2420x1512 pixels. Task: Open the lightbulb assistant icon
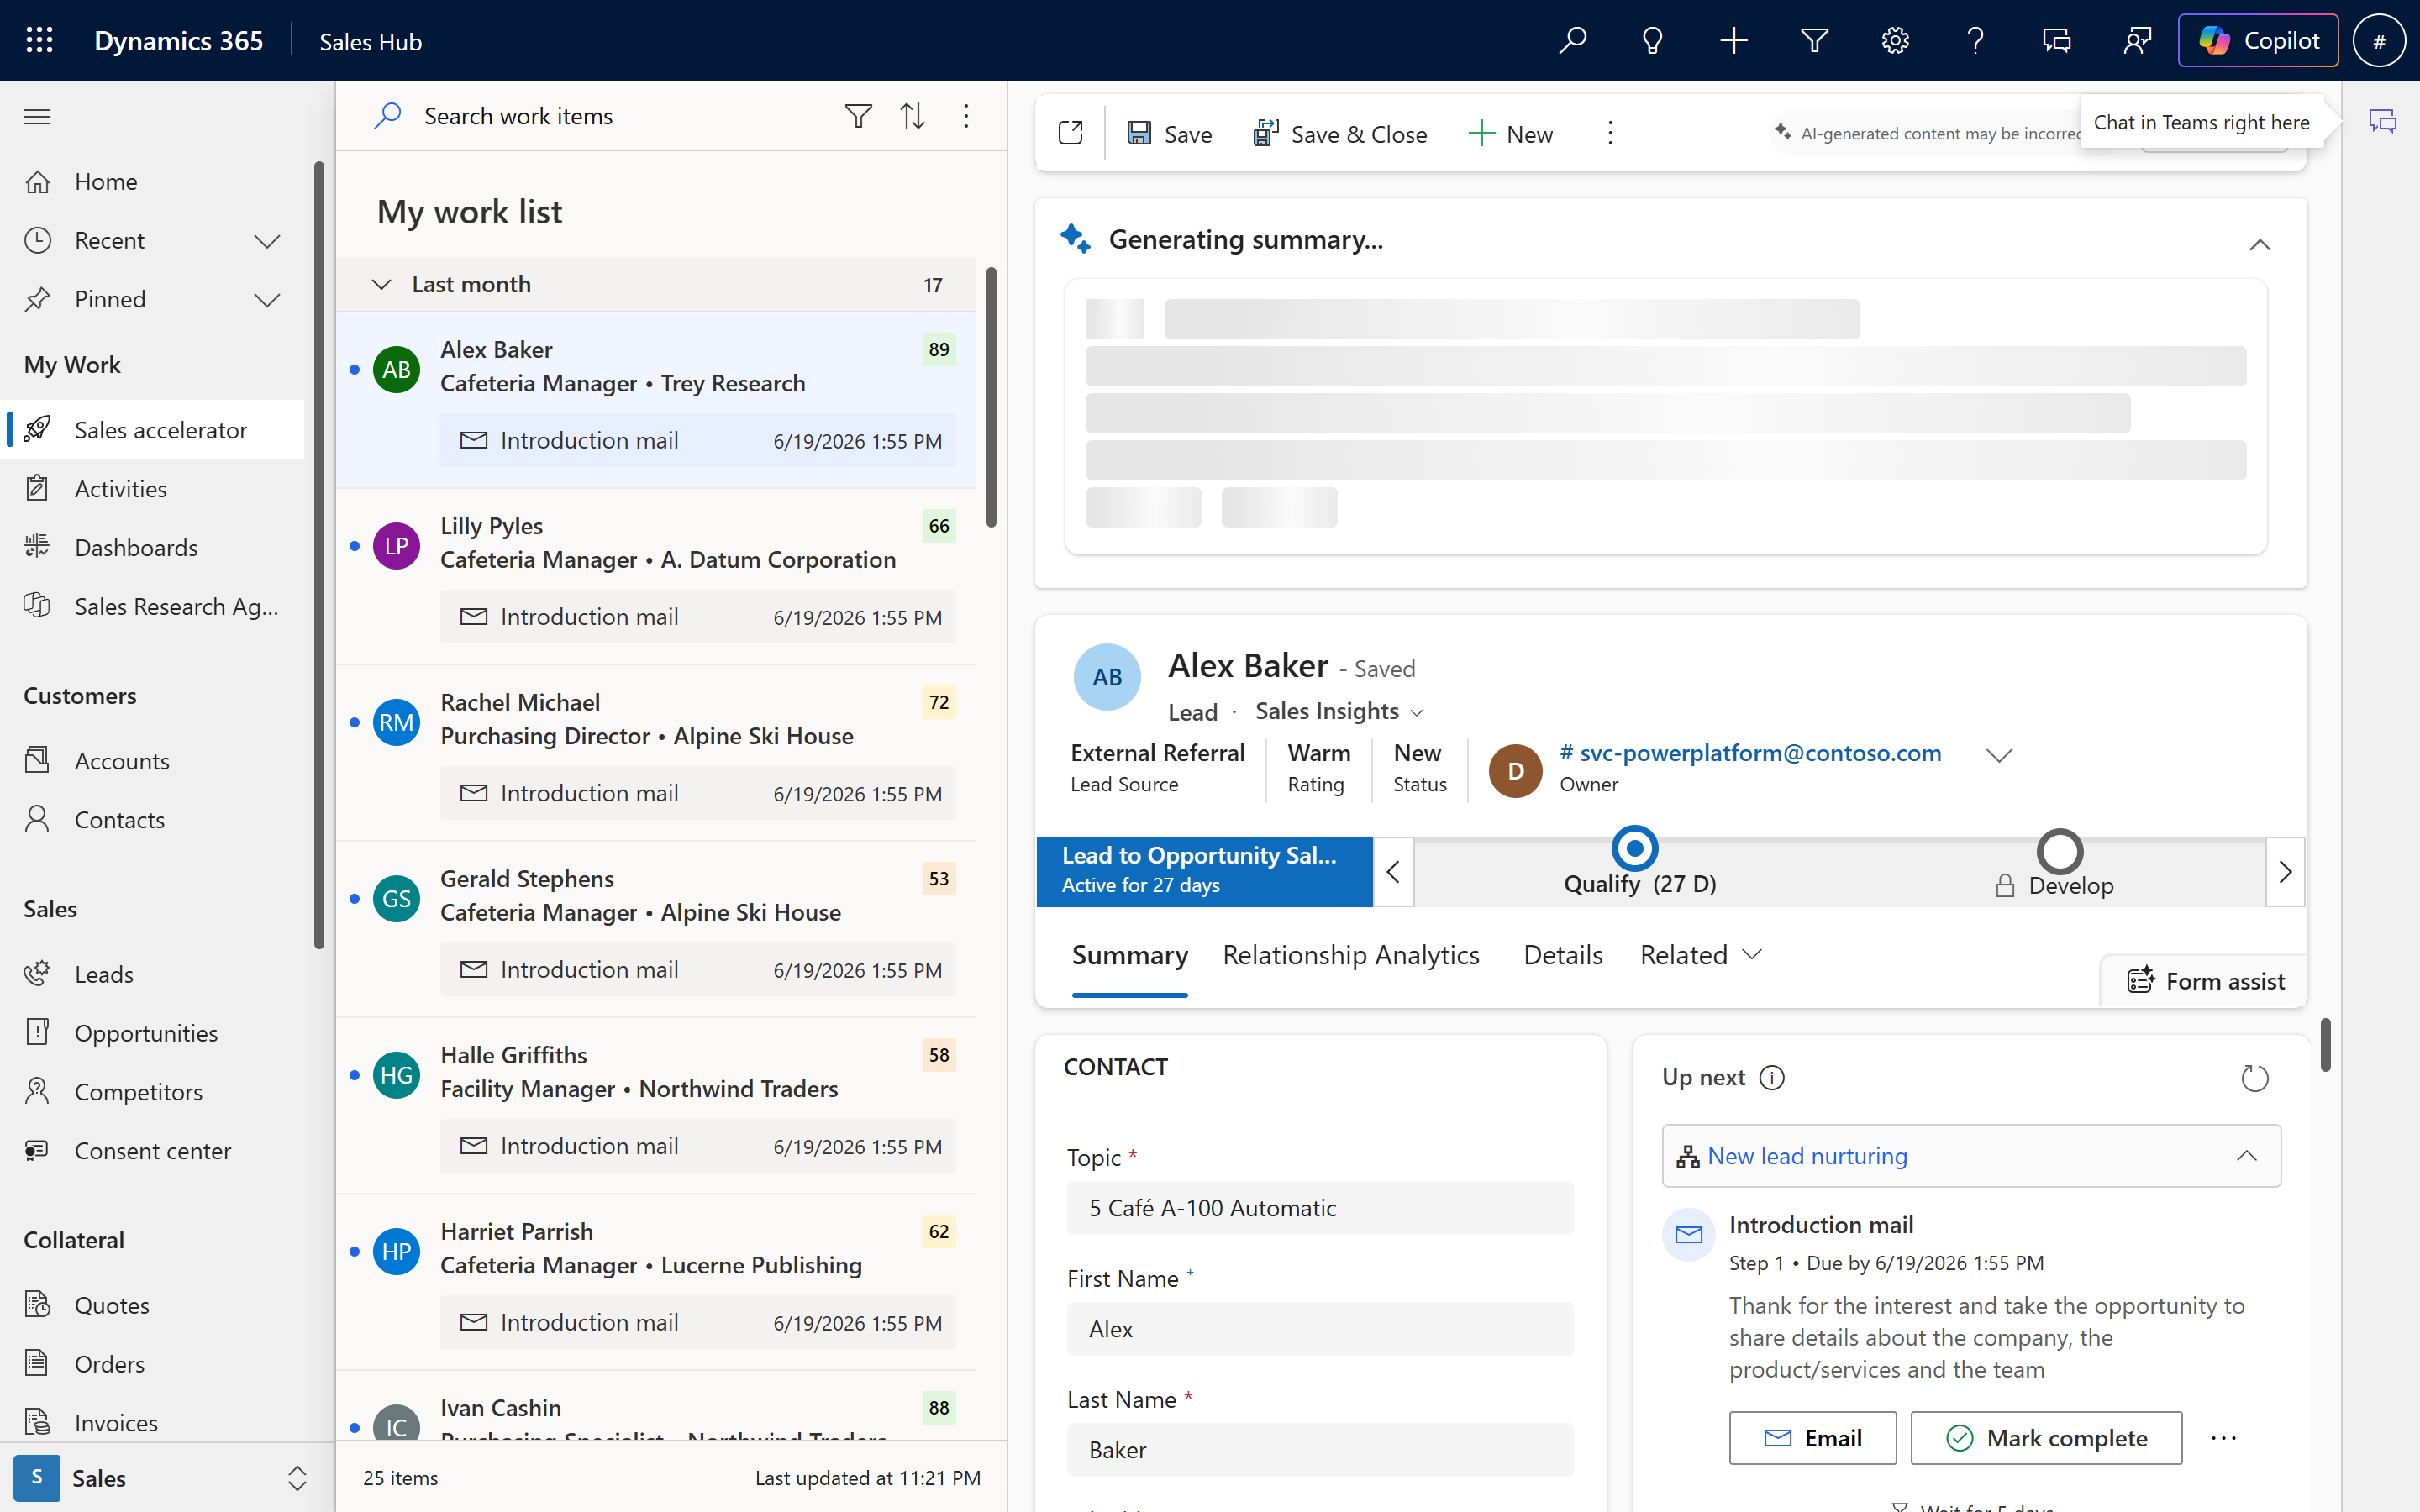tap(1653, 41)
